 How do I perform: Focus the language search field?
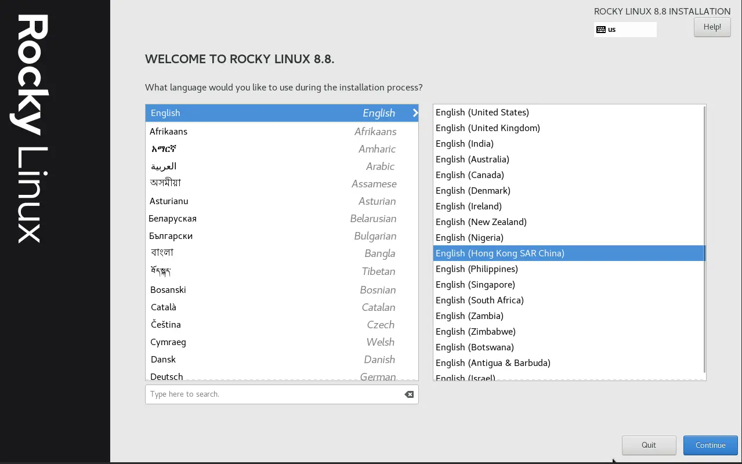click(281, 394)
